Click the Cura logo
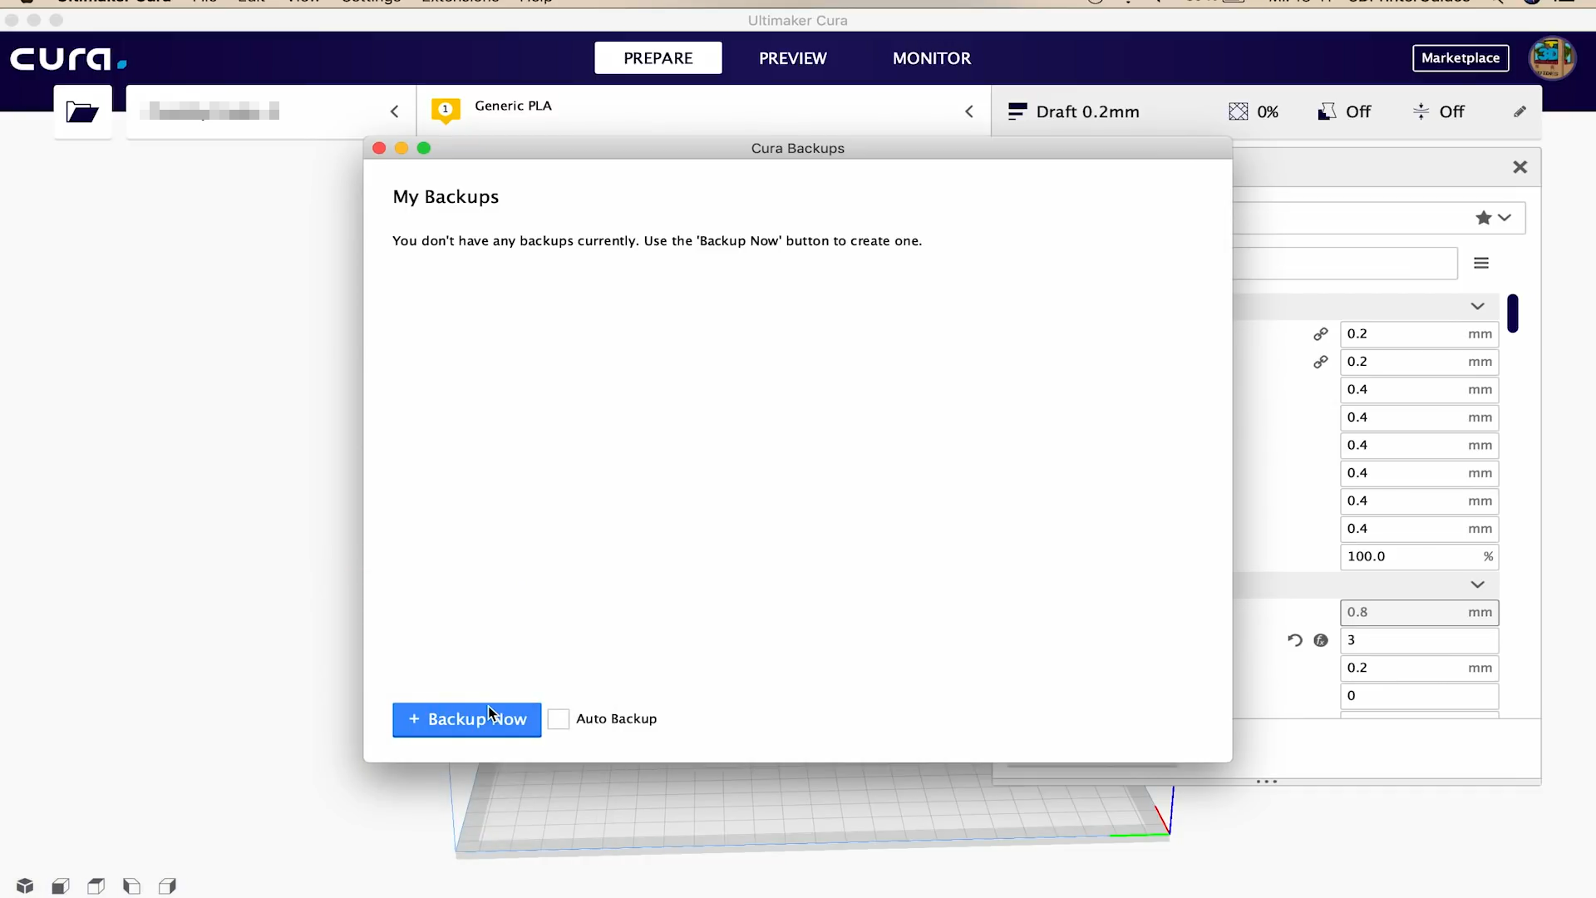Image resolution: width=1596 pixels, height=898 pixels. tap(68, 59)
